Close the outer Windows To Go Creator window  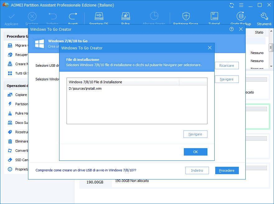[241, 29]
